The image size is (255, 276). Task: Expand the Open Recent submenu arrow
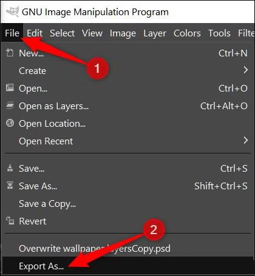(x=245, y=140)
